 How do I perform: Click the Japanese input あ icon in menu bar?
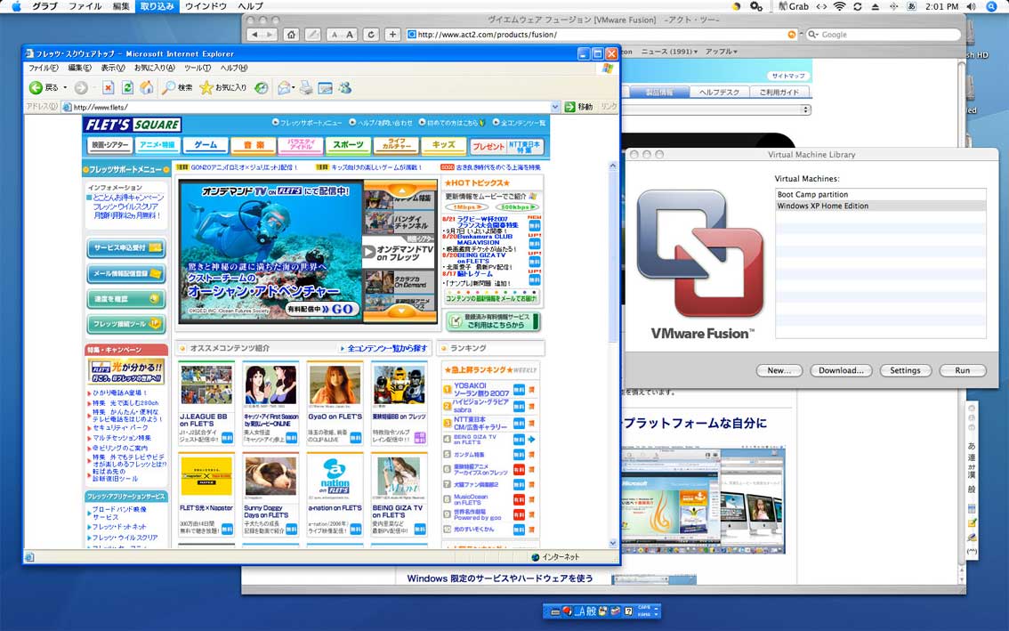(x=911, y=6)
